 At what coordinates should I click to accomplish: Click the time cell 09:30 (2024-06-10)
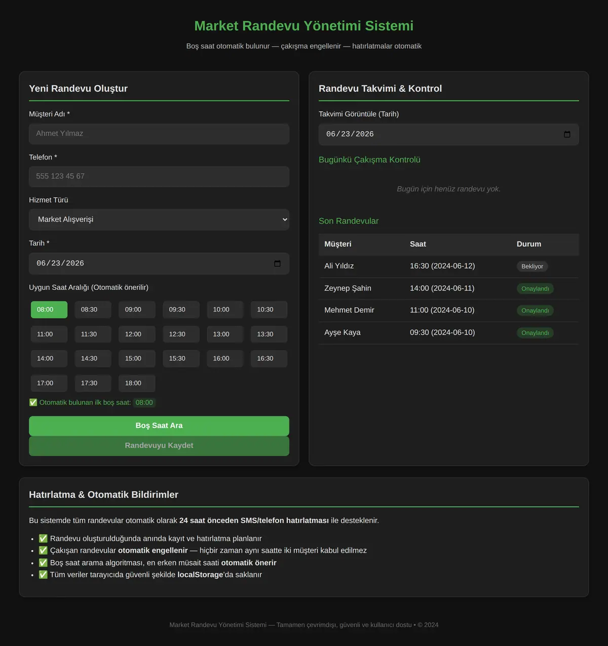pos(442,332)
